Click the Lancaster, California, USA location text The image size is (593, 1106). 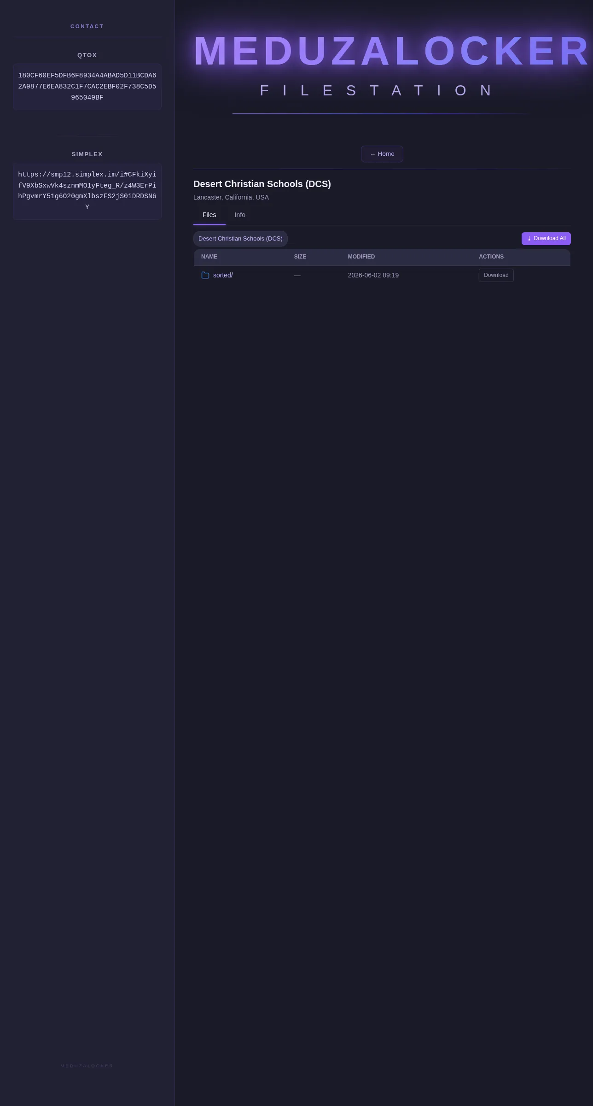(x=231, y=197)
